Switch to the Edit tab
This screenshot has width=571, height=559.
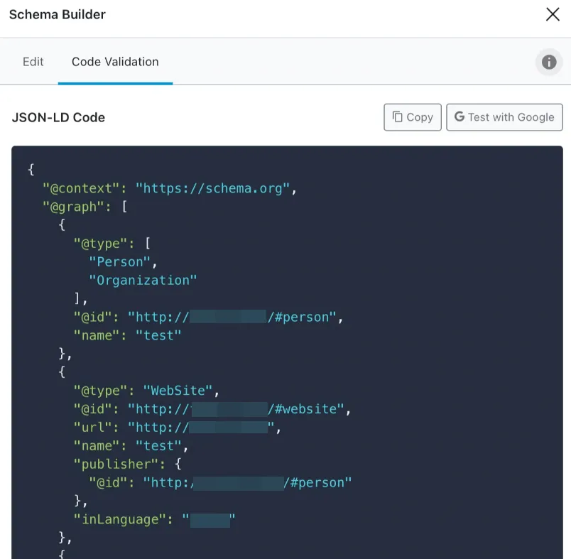click(x=33, y=62)
